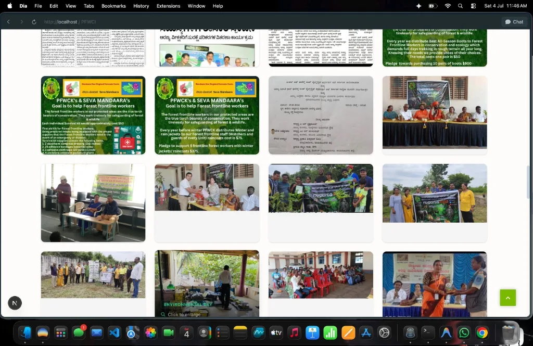The height and width of the screenshot is (346, 533).
Task: Open Contacts from the Dock
Action: click(x=205, y=333)
